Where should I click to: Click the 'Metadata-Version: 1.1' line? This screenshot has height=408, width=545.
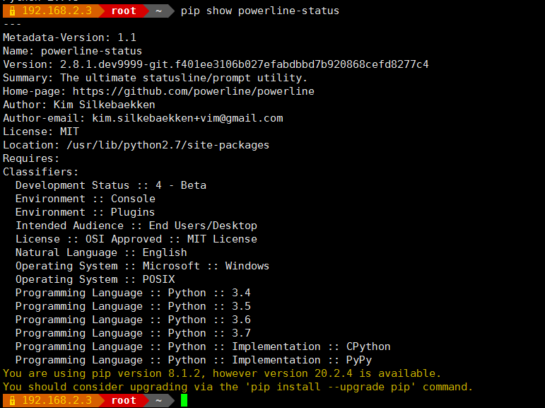(x=69, y=37)
